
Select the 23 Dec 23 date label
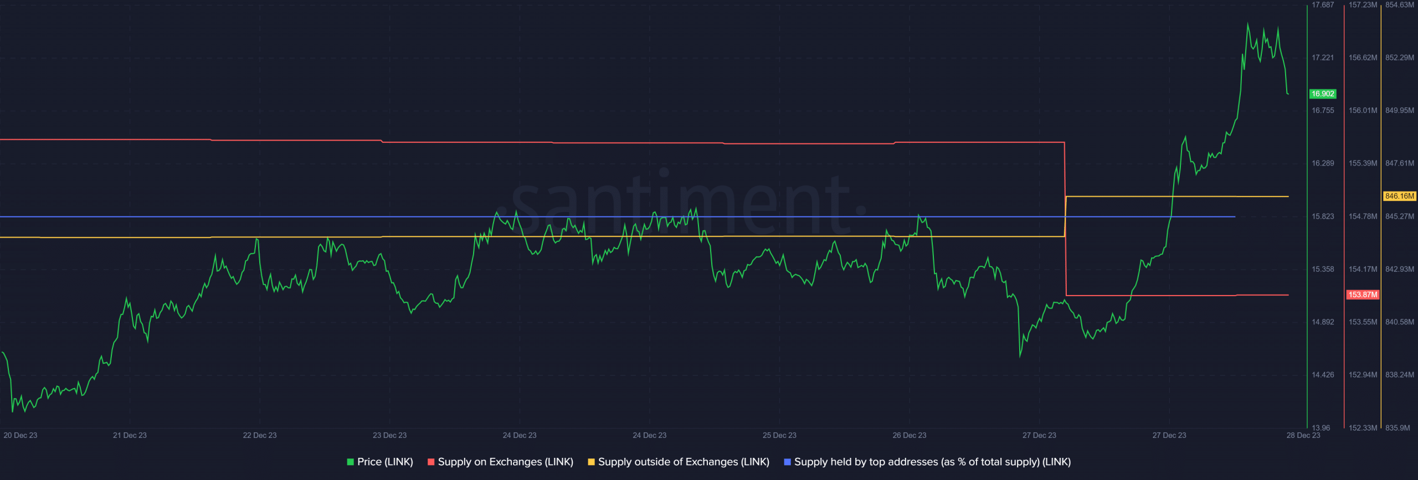coord(389,435)
